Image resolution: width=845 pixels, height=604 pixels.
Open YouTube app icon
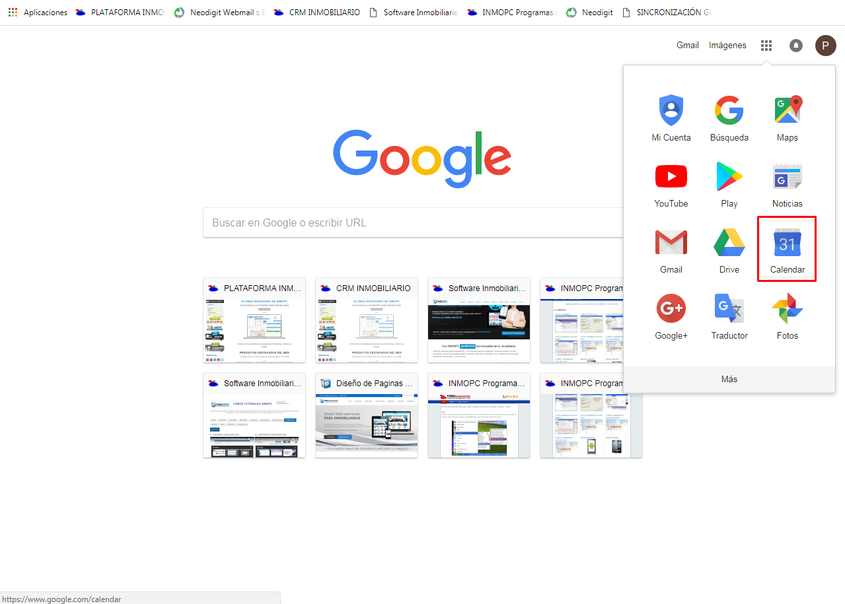671,184
